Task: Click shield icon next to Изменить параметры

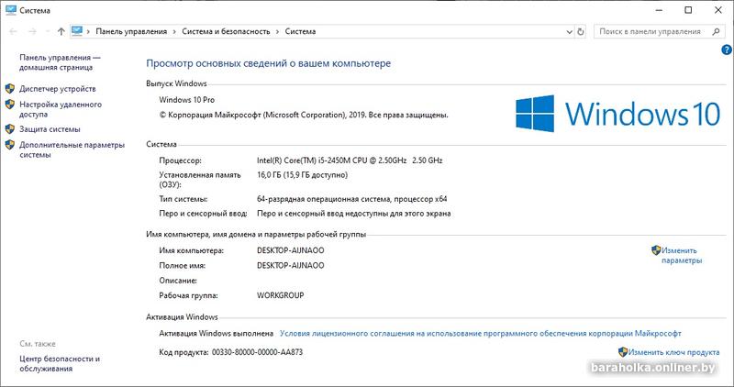Action: pos(656,250)
